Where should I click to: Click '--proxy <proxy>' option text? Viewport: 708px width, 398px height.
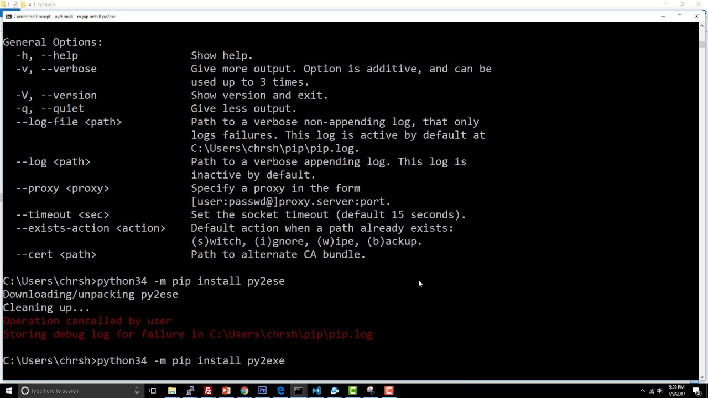63,188
